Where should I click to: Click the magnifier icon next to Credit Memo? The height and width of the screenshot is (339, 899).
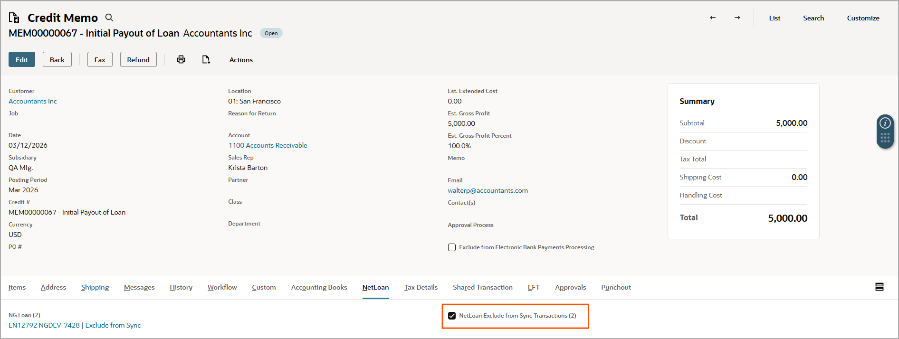109,18
